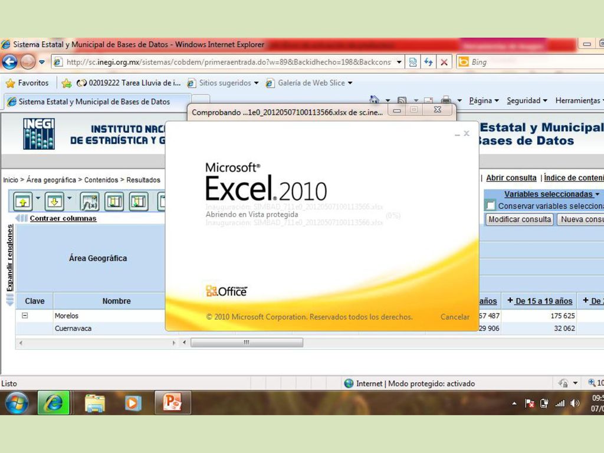Click the Office logo on Excel splash

point(226,291)
